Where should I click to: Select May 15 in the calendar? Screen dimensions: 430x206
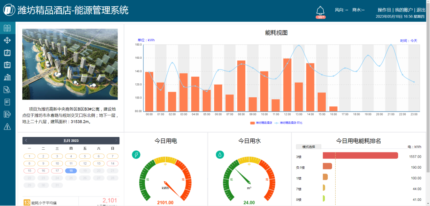tap(29, 171)
